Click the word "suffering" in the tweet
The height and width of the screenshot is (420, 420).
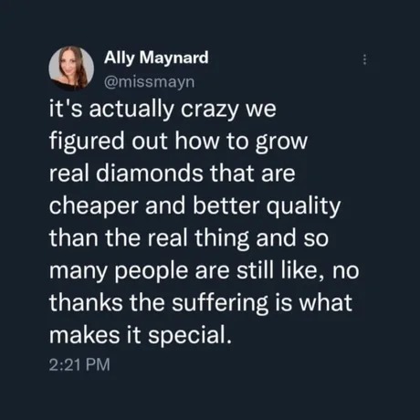221,303
